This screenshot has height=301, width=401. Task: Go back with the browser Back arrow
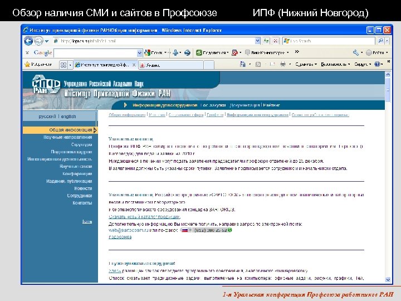(28, 41)
